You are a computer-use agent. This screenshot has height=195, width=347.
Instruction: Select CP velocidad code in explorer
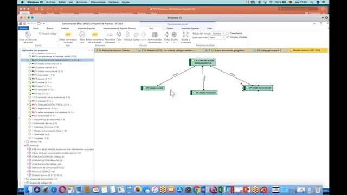44,90
